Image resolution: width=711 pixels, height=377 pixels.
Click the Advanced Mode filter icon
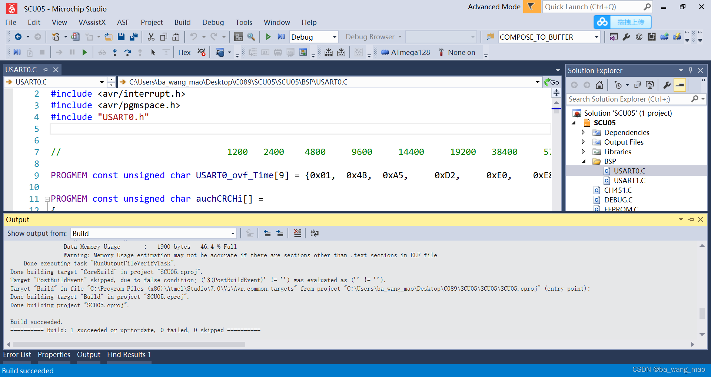point(531,7)
